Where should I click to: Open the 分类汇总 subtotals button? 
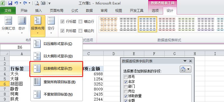(8, 25)
